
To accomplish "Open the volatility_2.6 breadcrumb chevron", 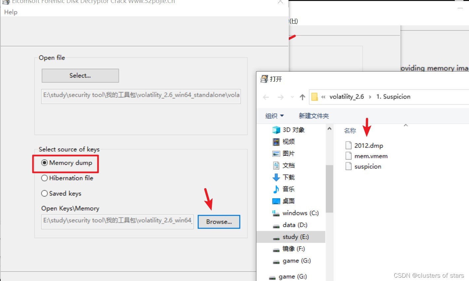I will [x=370, y=97].
